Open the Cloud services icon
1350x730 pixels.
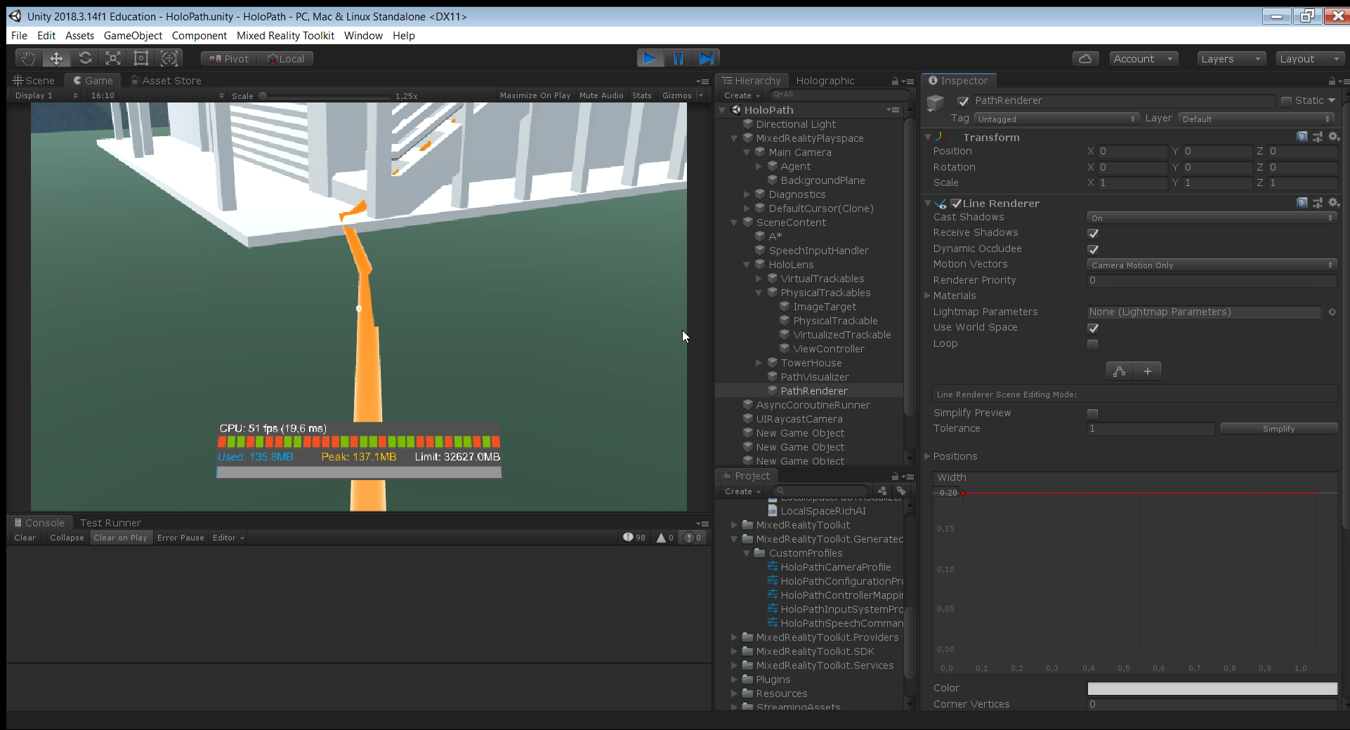coord(1085,59)
